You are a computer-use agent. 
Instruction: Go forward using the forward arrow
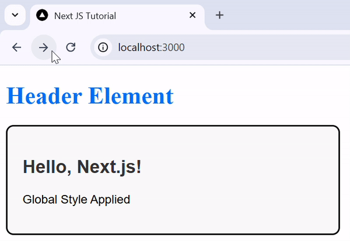pos(44,47)
